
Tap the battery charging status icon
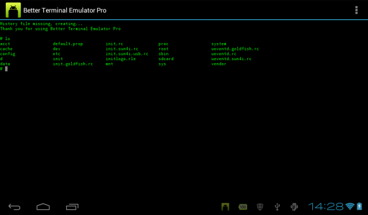tap(359, 206)
